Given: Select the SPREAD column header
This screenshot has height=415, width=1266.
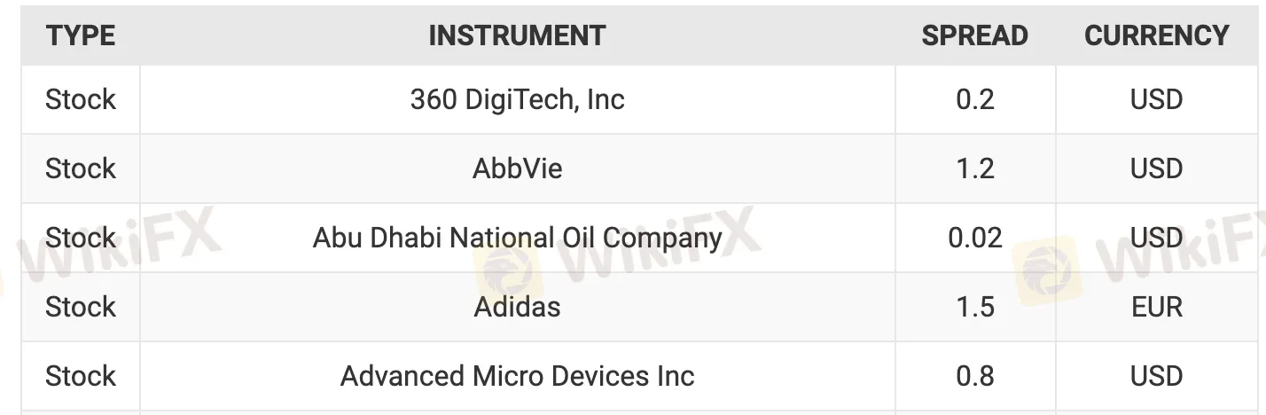Looking at the screenshot, I should 974,35.
